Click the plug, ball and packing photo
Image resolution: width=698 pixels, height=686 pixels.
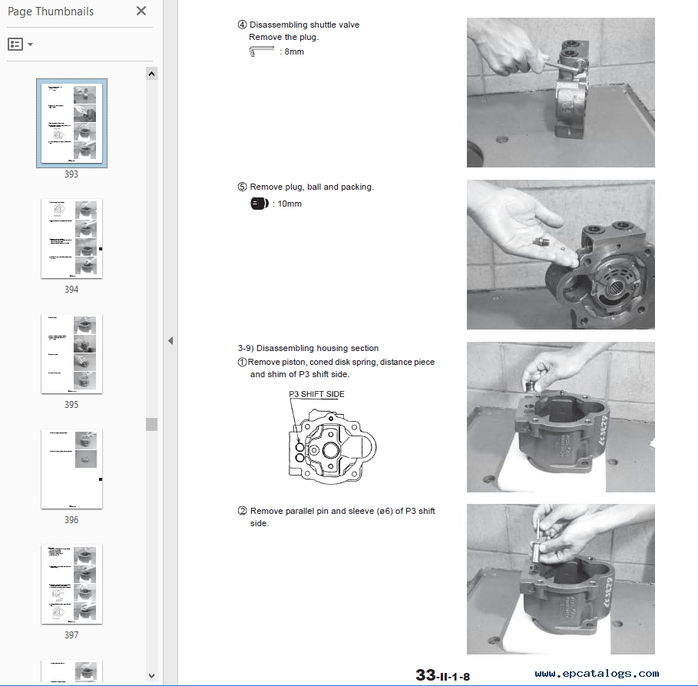pyautogui.click(x=561, y=255)
